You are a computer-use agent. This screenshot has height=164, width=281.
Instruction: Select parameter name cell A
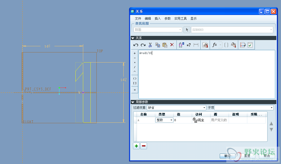146,120
